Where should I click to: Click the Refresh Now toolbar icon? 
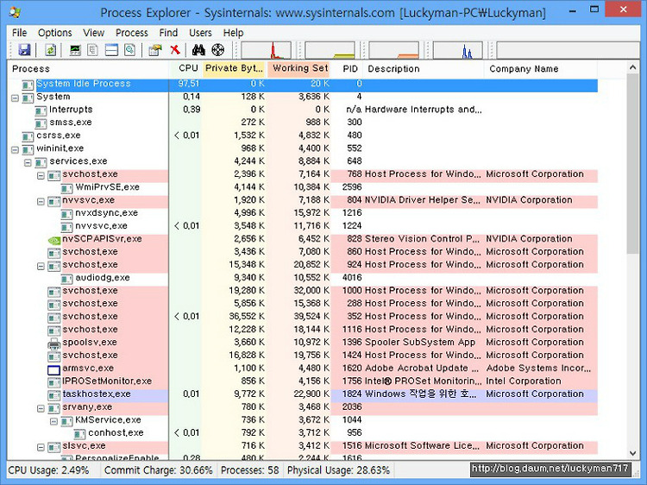50,50
